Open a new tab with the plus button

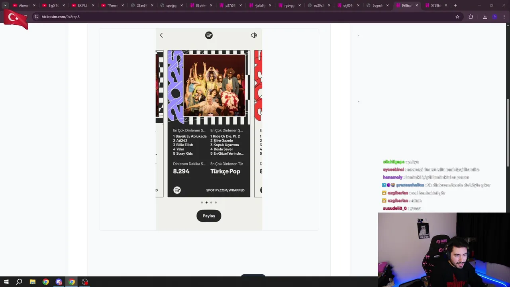click(x=455, y=6)
